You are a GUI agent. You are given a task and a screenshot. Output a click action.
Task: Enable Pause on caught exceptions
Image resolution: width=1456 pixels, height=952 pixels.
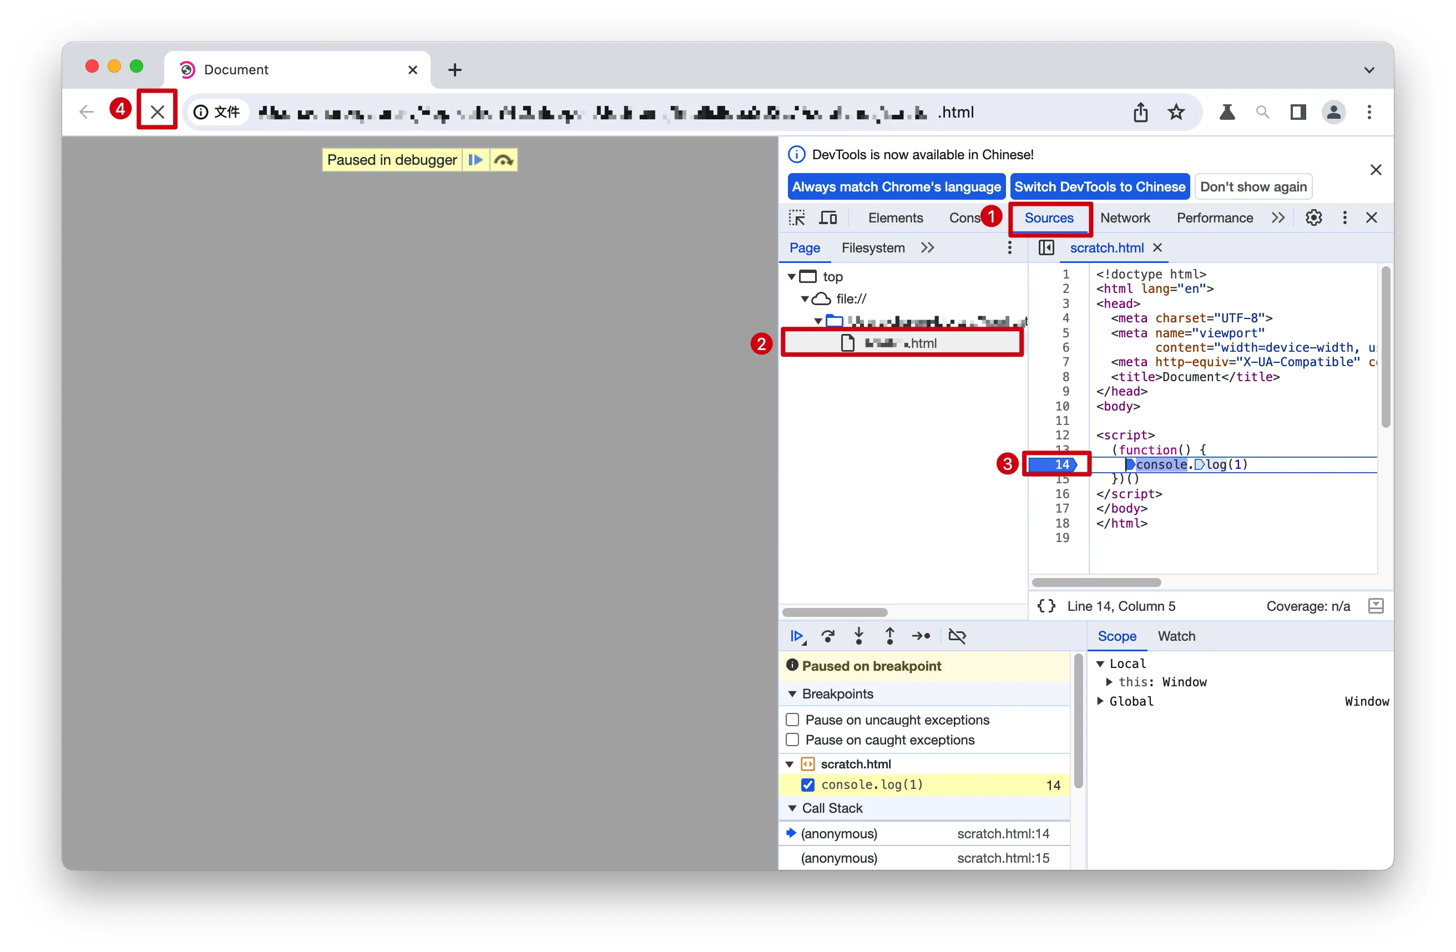(792, 740)
